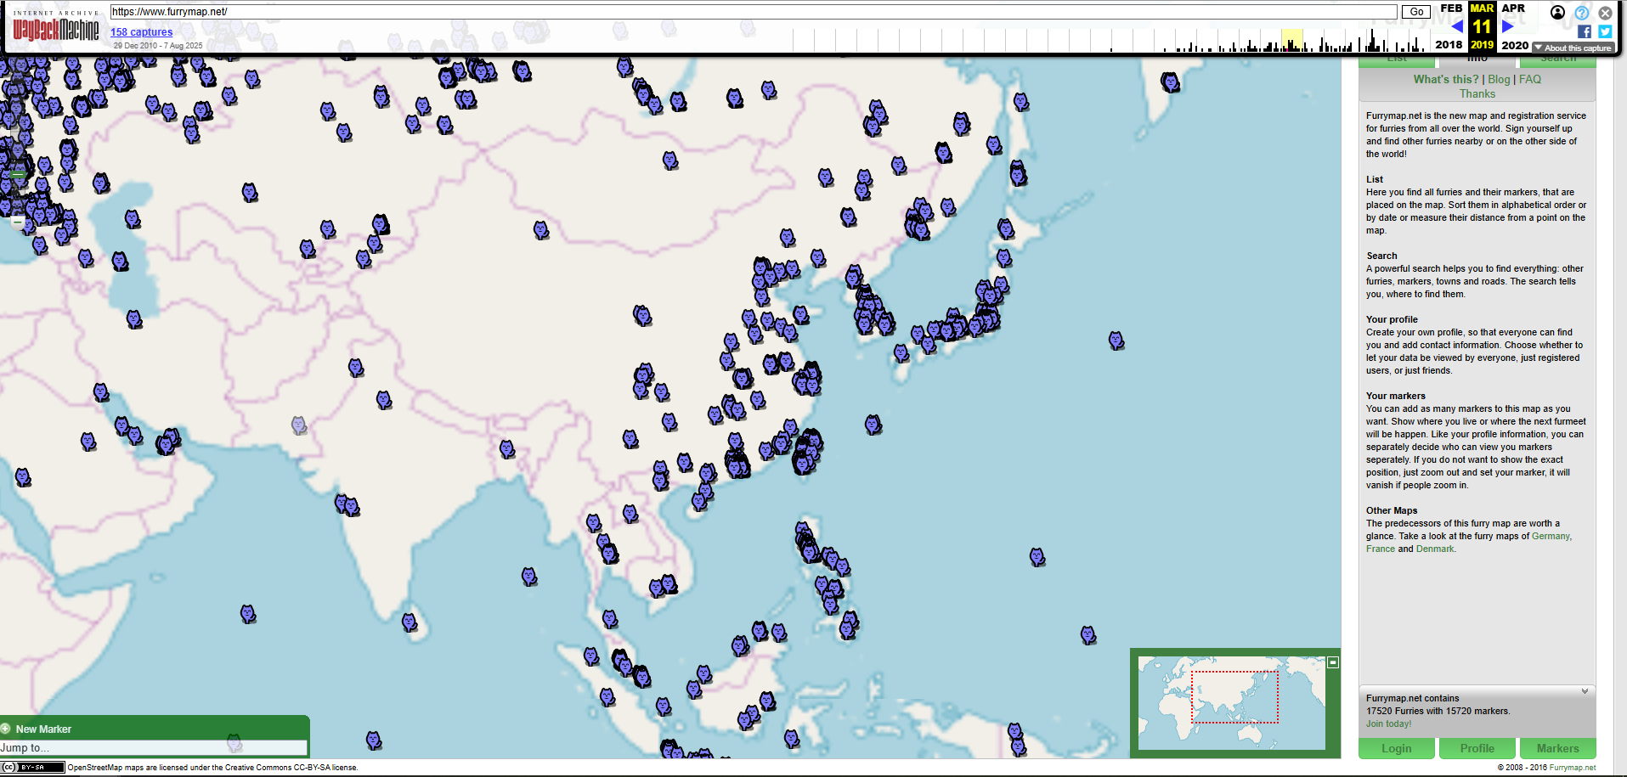Image resolution: width=1627 pixels, height=777 pixels.
Task: Collapse the Furrymap stats panel chevron
Action: (x=1585, y=691)
